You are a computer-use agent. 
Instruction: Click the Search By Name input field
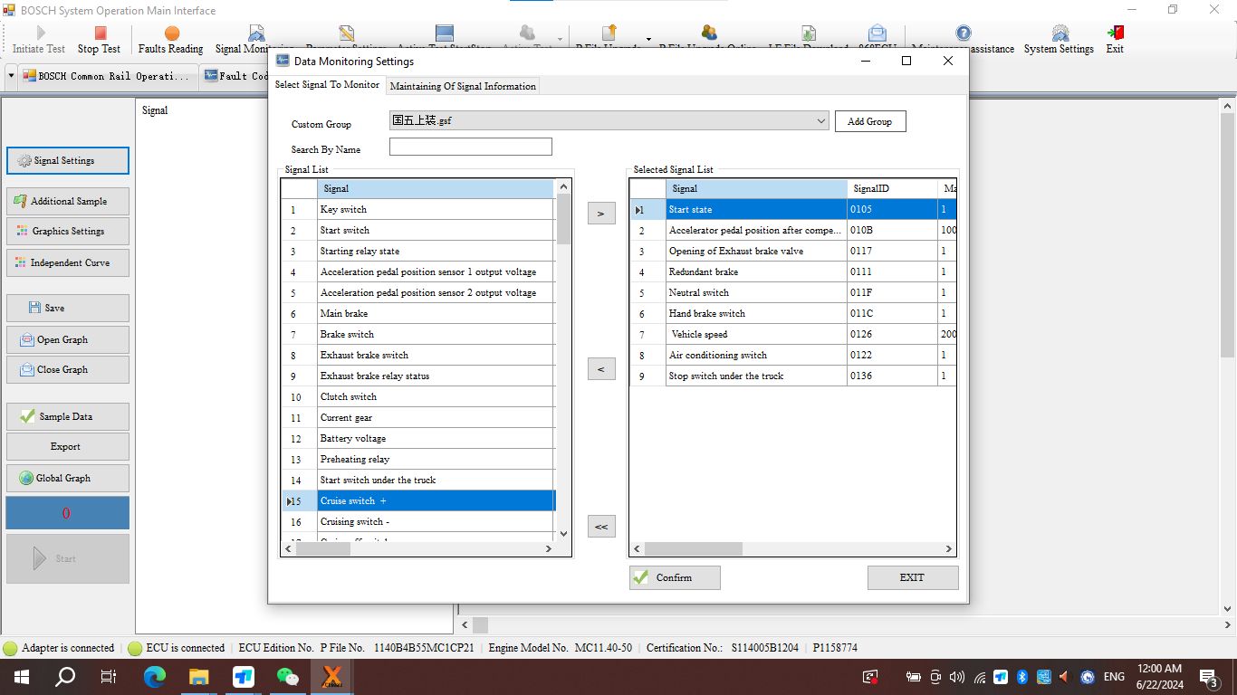click(x=470, y=147)
